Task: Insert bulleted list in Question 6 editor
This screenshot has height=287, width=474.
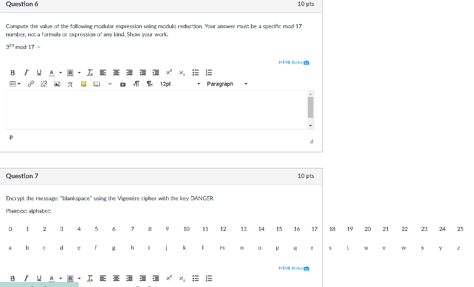Action: click(196, 72)
